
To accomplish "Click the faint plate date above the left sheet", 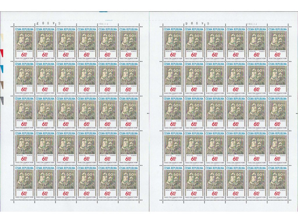I will tap(103, 24).
